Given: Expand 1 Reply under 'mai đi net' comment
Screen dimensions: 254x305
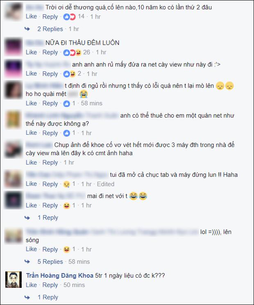Looking at the screenshot, I should pyautogui.click(x=48, y=218).
